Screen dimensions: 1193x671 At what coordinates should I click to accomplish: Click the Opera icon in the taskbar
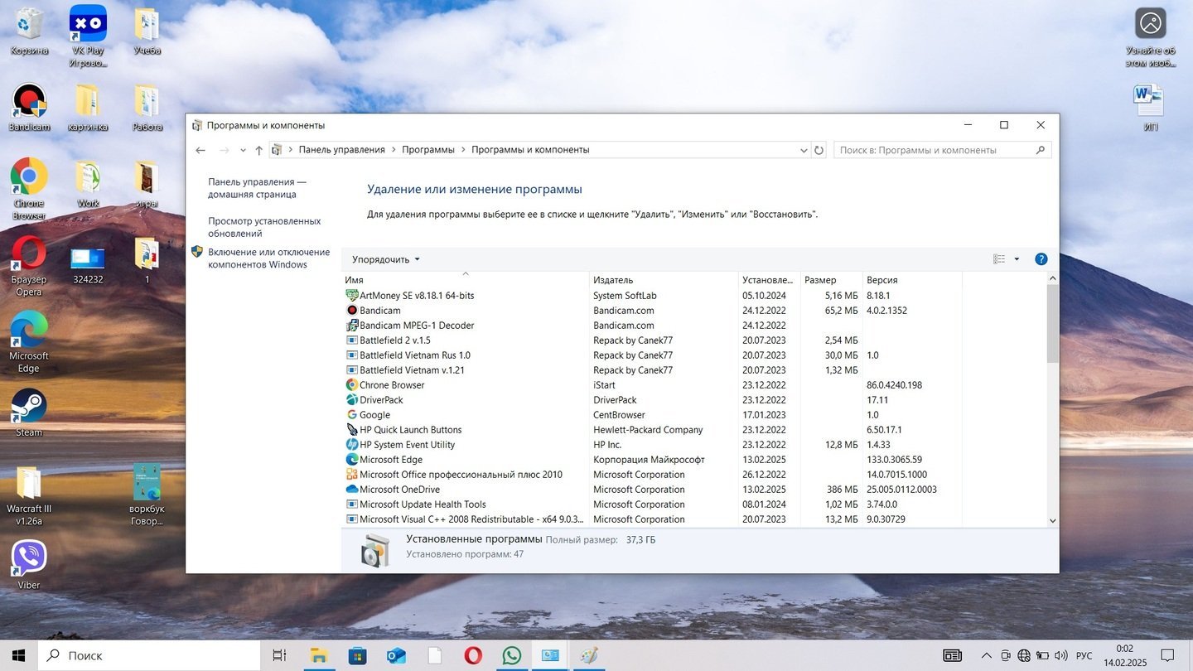(473, 655)
